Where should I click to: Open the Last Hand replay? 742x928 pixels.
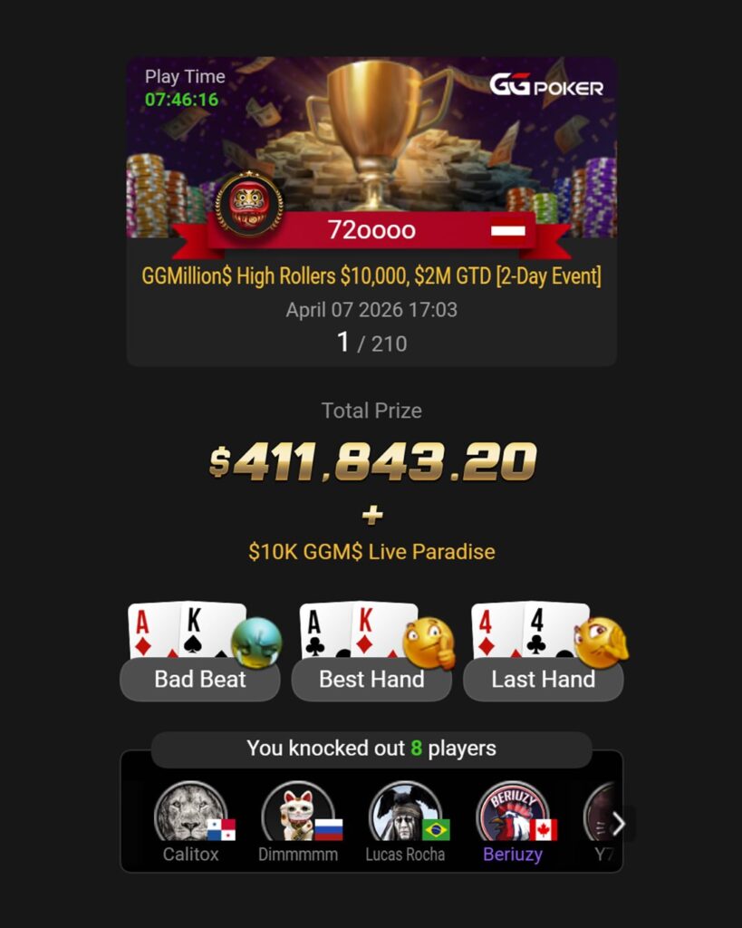(544, 680)
